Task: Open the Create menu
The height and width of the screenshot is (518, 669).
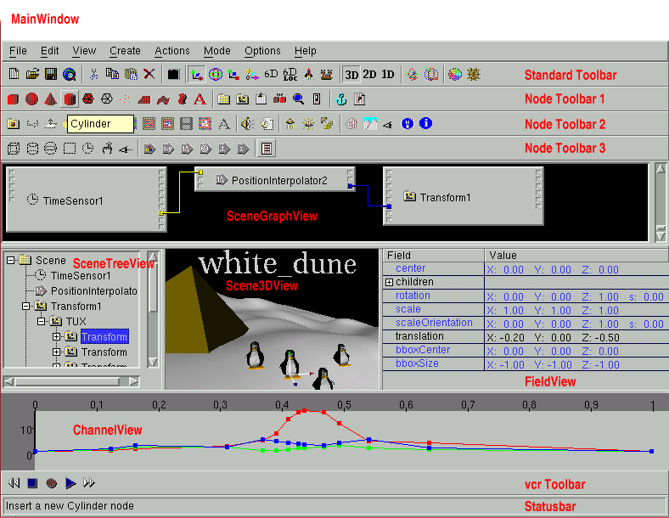Action: pyautogui.click(x=125, y=51)
